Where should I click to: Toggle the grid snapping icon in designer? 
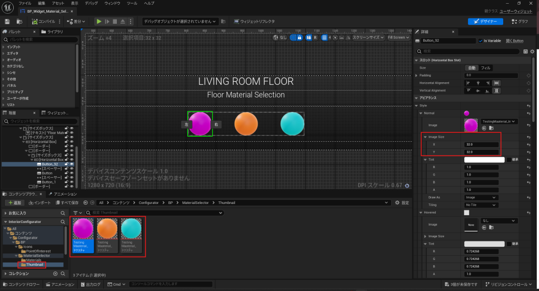click(325, 37)
